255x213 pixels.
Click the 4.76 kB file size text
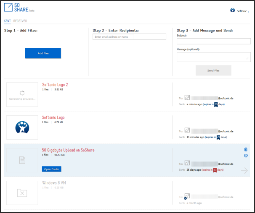tap(58, 122)
